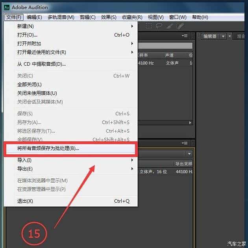Open the batch panel options menu icon
This screenshot has height=248, width=248.
185,143
